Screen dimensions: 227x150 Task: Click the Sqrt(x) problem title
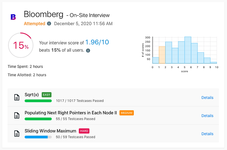click(x=32, y=95)
